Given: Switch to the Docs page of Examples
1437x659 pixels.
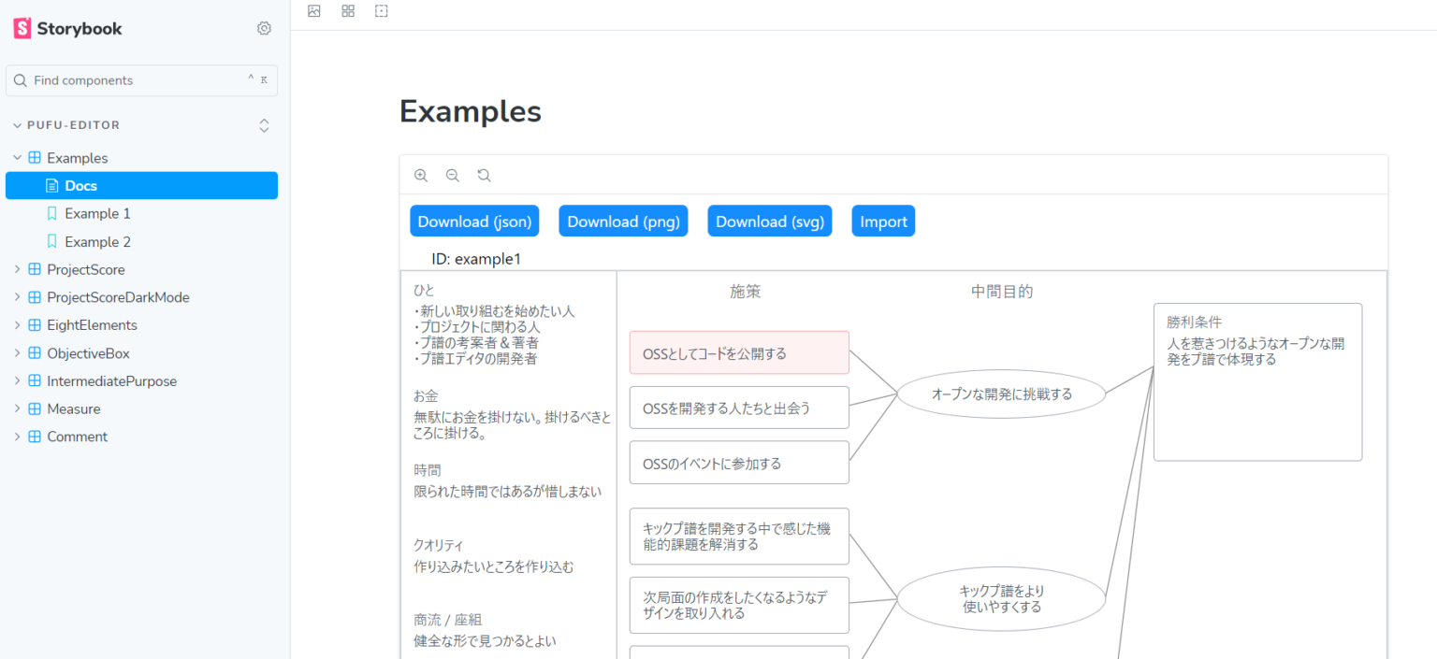Looking at the screenshot, I should coord(80,185).
